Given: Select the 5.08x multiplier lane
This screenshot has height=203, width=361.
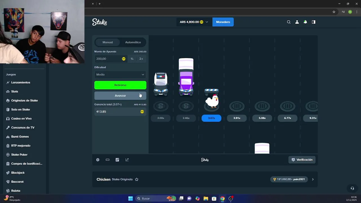Looking at the screenshot, I should click(x=262, y=118).
